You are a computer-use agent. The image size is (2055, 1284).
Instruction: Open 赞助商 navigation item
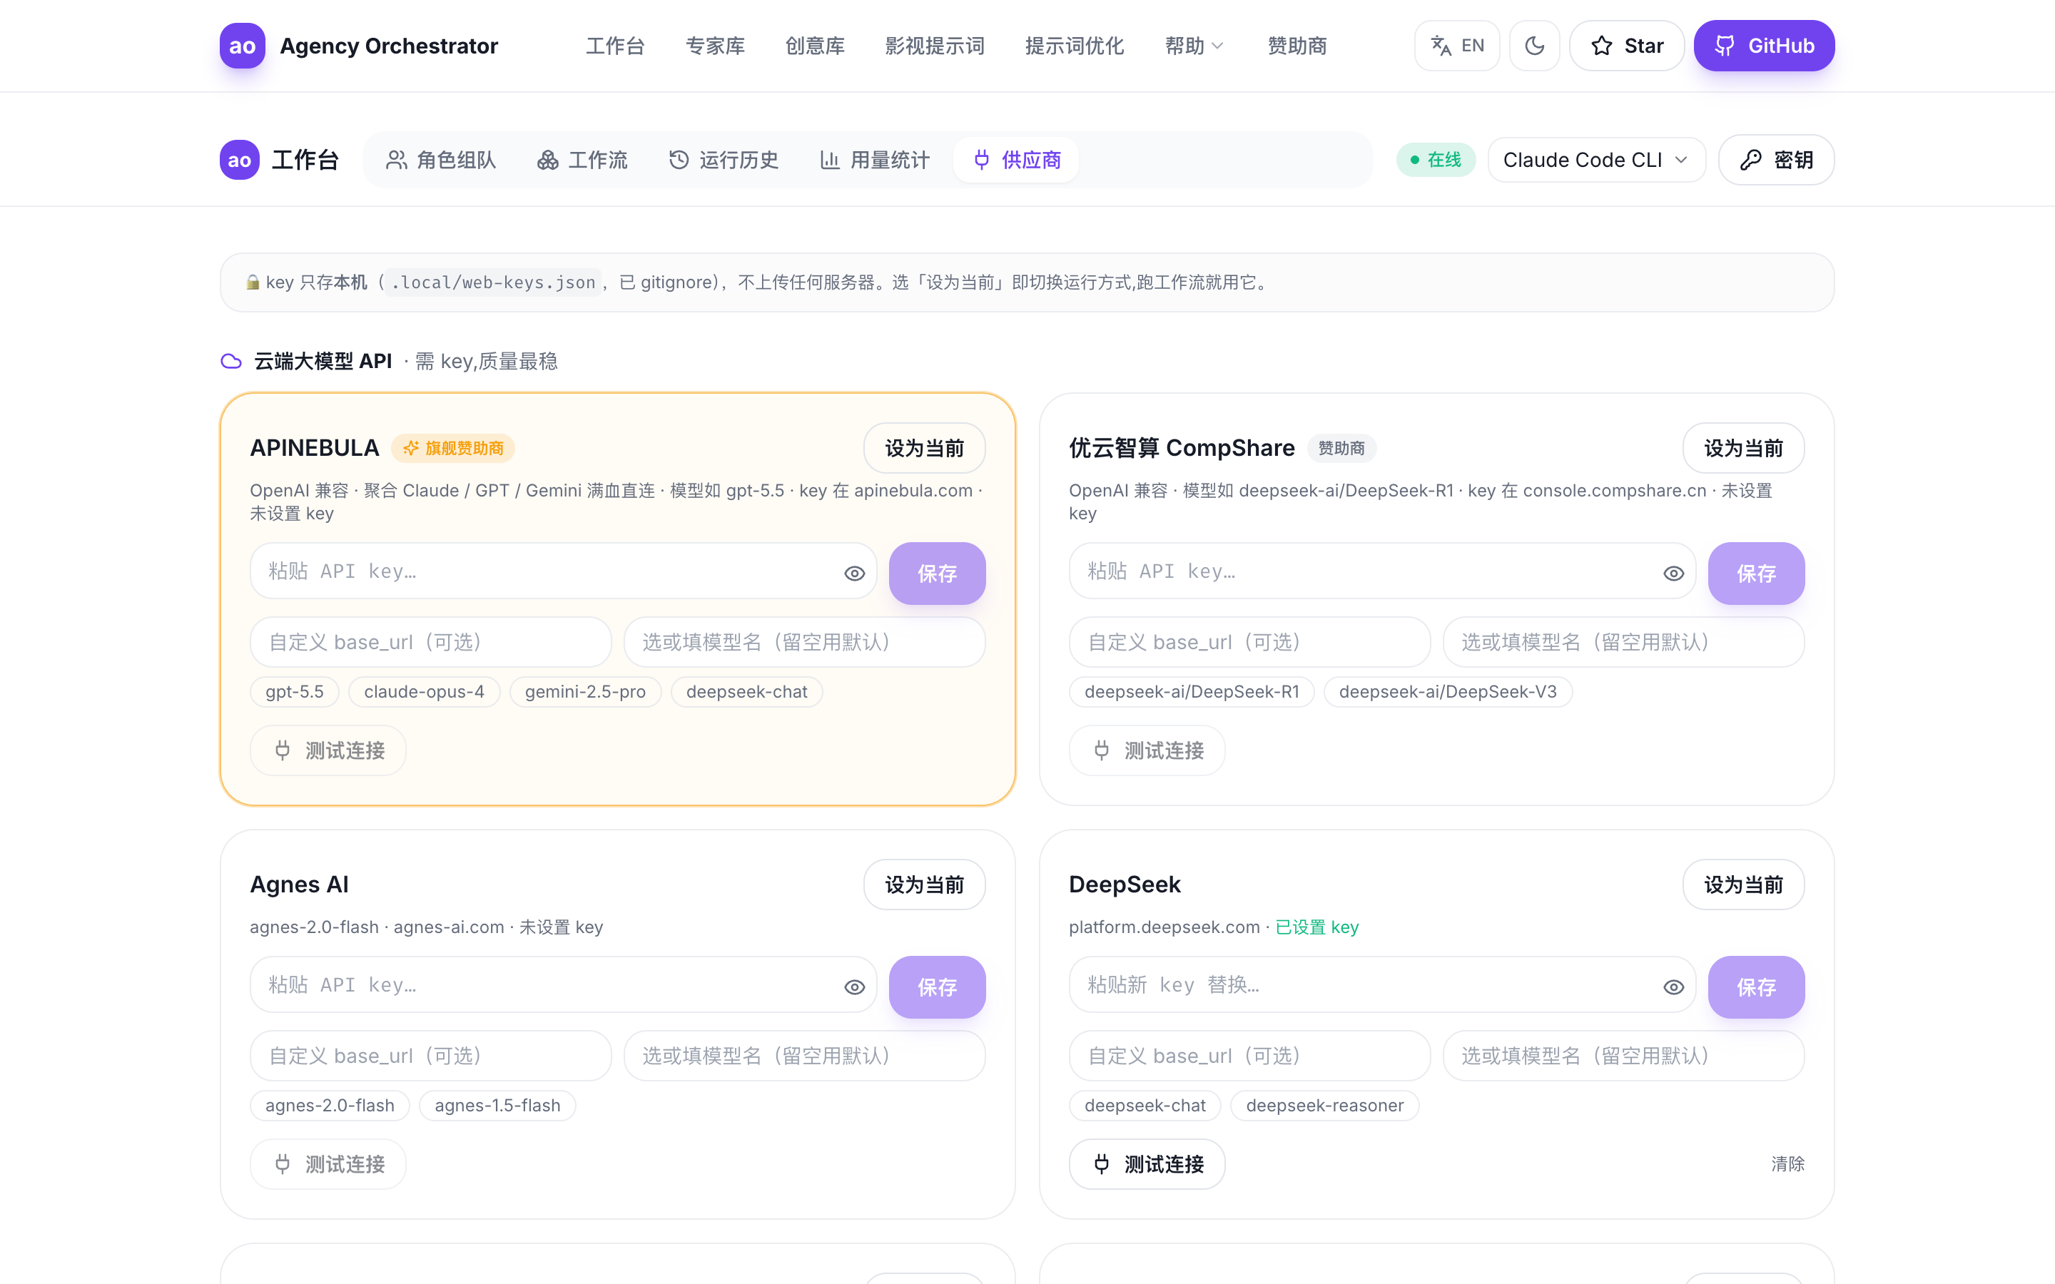[1297, 46]
